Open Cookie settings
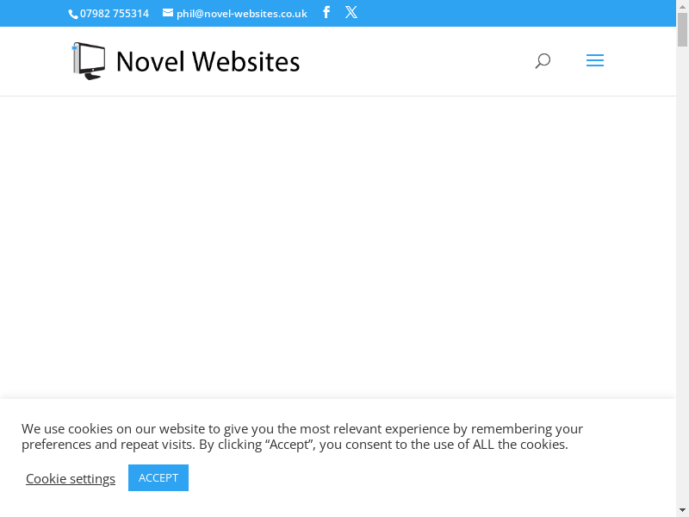Image resolution: width=689 pixels, height=517 pixels. click(x=71, y=478)
